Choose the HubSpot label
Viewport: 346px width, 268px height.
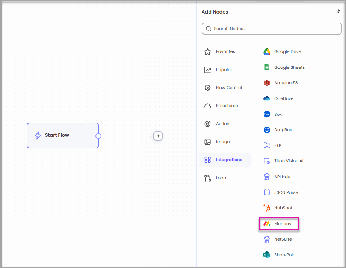(283, 208)
